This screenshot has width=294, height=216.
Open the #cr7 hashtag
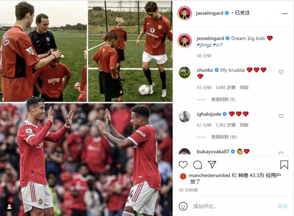(x=218, y=45)
